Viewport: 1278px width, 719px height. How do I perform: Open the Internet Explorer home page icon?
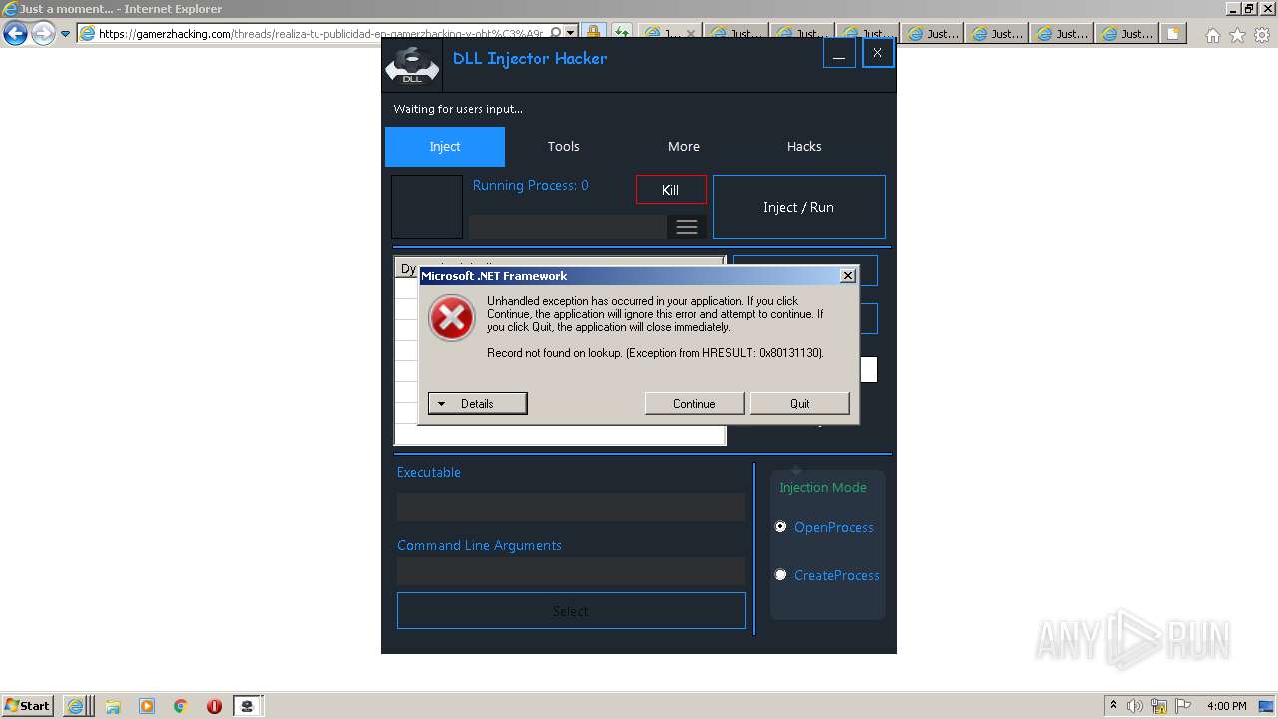click(1212, 35)
